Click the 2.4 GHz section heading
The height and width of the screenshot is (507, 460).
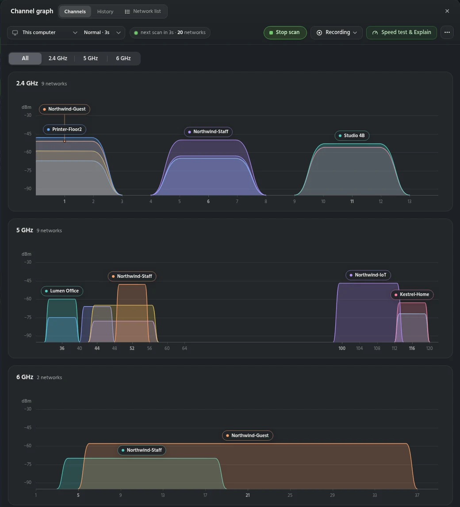27,84
